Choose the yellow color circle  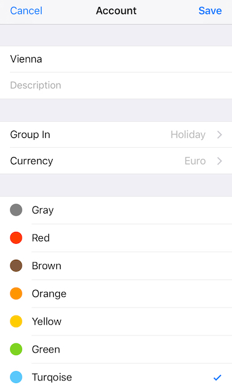[x=16, y=322]
